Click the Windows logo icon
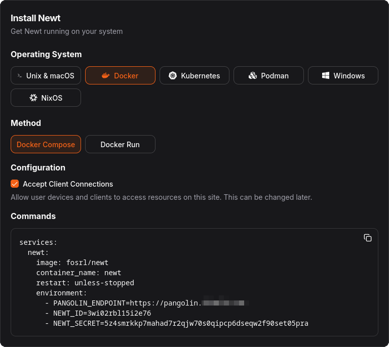The image size is (389, 347). (326, 75)
